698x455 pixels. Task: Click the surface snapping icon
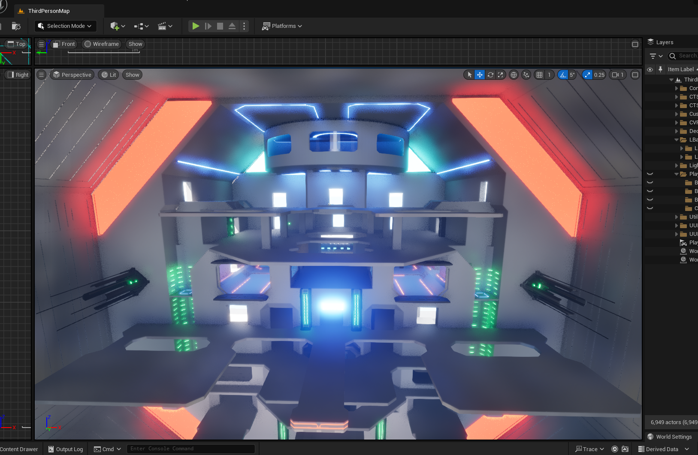click(x=526, y=75)
